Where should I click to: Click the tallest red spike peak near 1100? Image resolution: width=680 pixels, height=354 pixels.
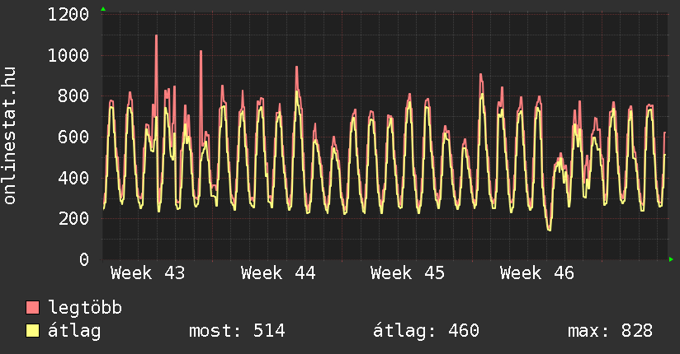(156, 36)
